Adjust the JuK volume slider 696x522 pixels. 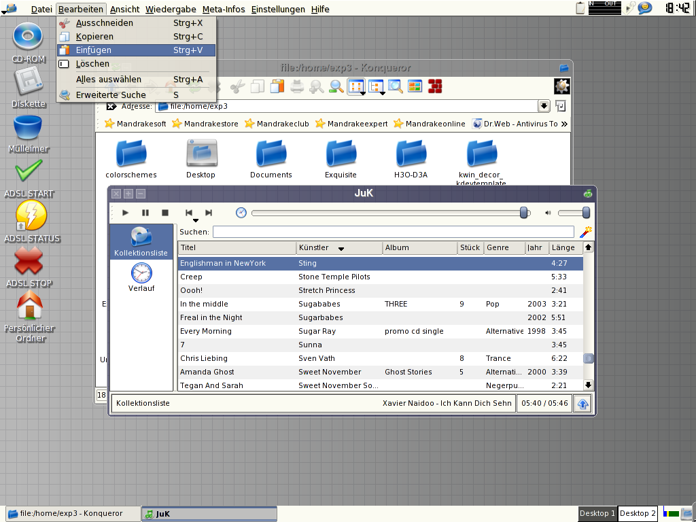pos(574,213)
